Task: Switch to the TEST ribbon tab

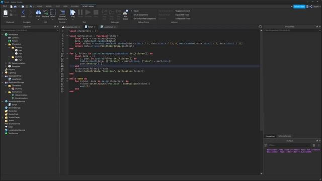Action: pos(57,7)
